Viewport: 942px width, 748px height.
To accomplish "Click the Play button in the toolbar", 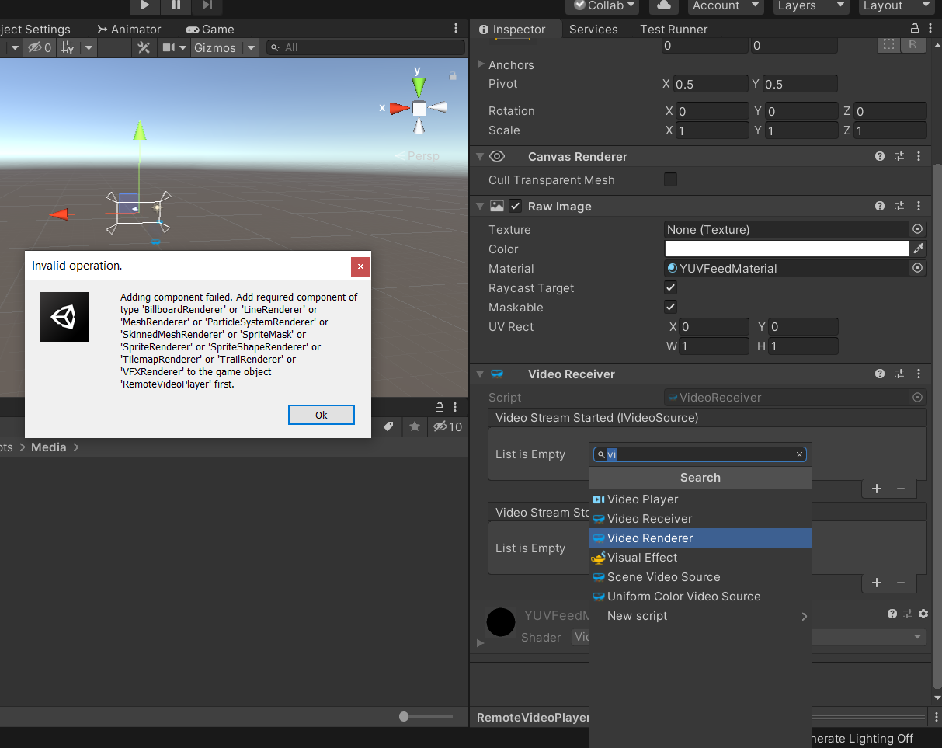I will coord(145,5).
